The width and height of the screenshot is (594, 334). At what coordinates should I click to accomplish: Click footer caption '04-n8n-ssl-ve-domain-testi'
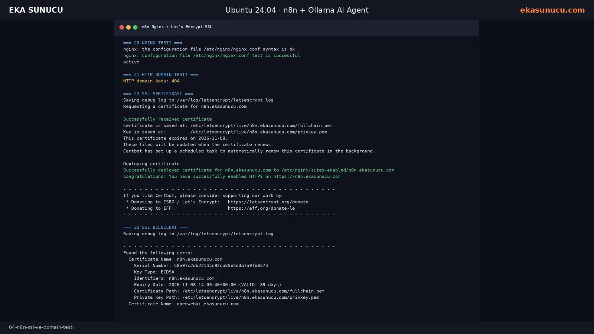(41, 327)
